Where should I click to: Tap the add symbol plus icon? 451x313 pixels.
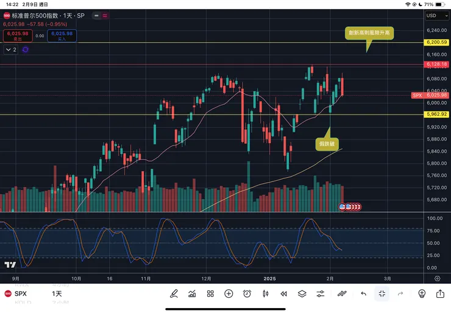click(x=229, y=294)
